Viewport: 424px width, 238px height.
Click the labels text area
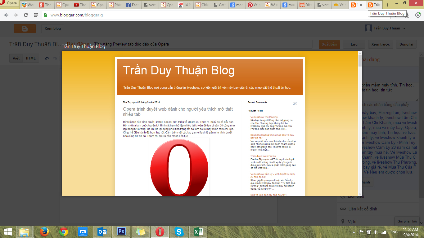(390, 91)
